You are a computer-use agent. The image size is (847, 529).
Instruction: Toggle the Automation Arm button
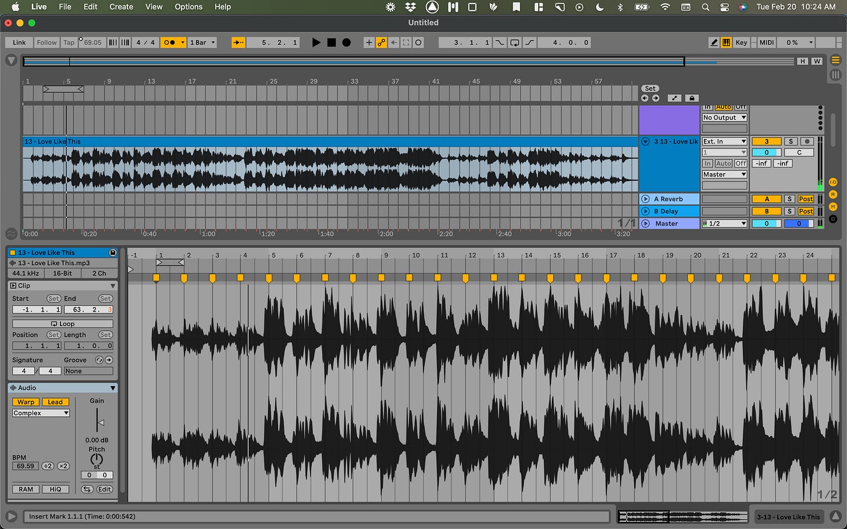click(381, 42)
